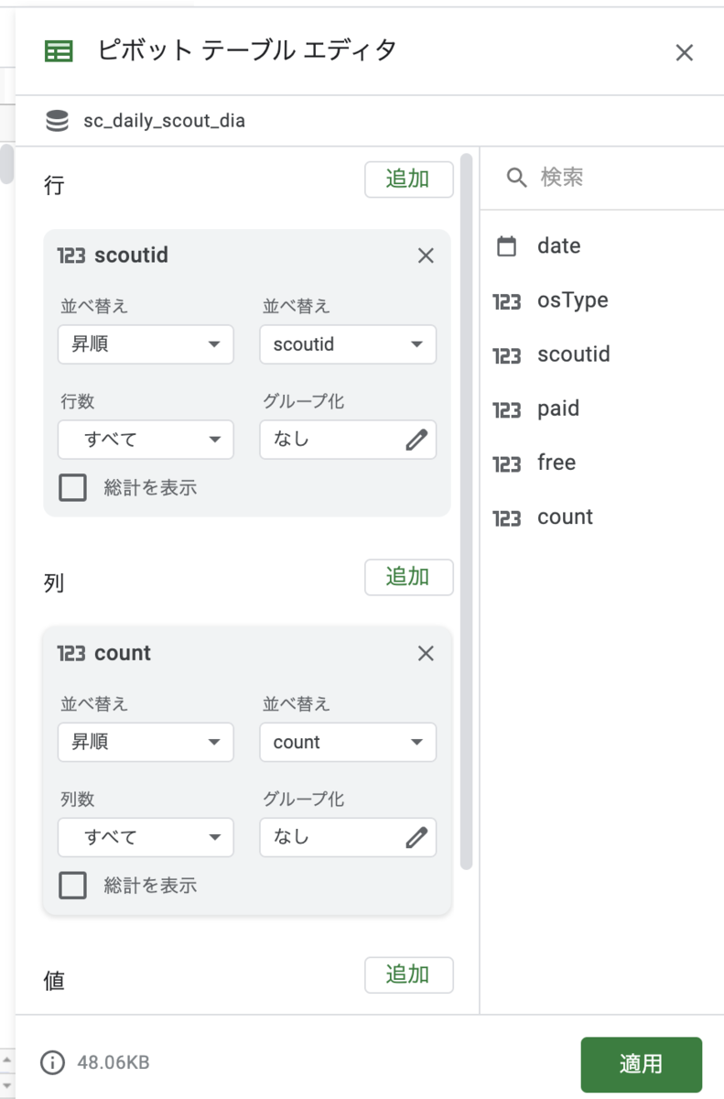Click the green pivot table icon in header

click(59, 52)
